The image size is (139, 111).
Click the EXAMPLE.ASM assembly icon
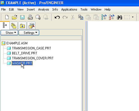[x=3, y=43]
